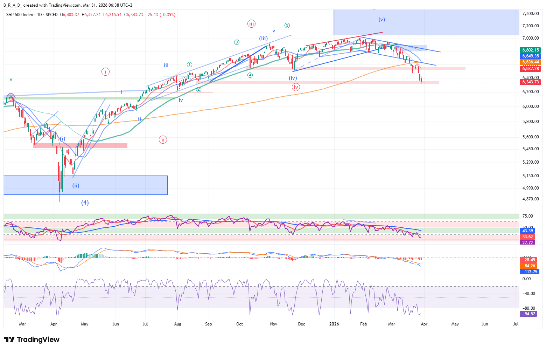
Task: Click the -94.57 Williams %R value label
Action: [528, 314]
